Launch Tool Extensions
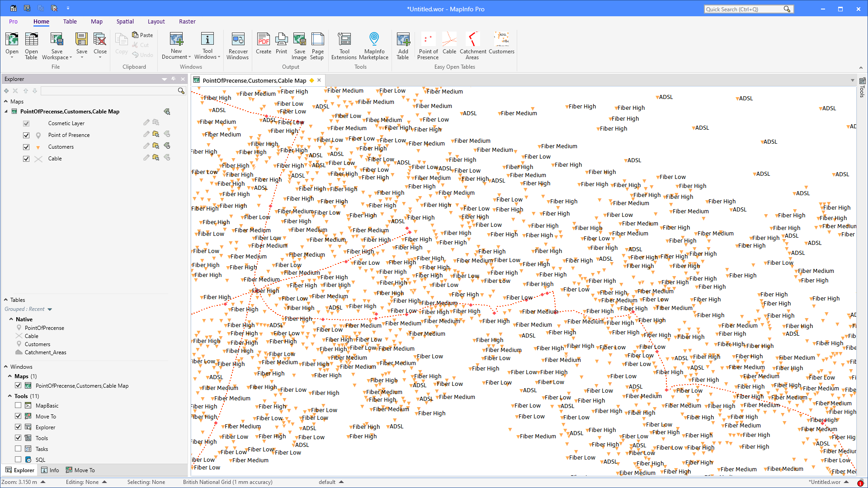The width and height of the screenshot is (868, 488). 344,45
